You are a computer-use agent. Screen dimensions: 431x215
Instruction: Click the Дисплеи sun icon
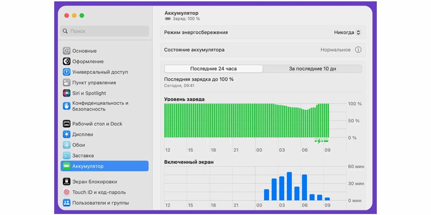(66, 134)
